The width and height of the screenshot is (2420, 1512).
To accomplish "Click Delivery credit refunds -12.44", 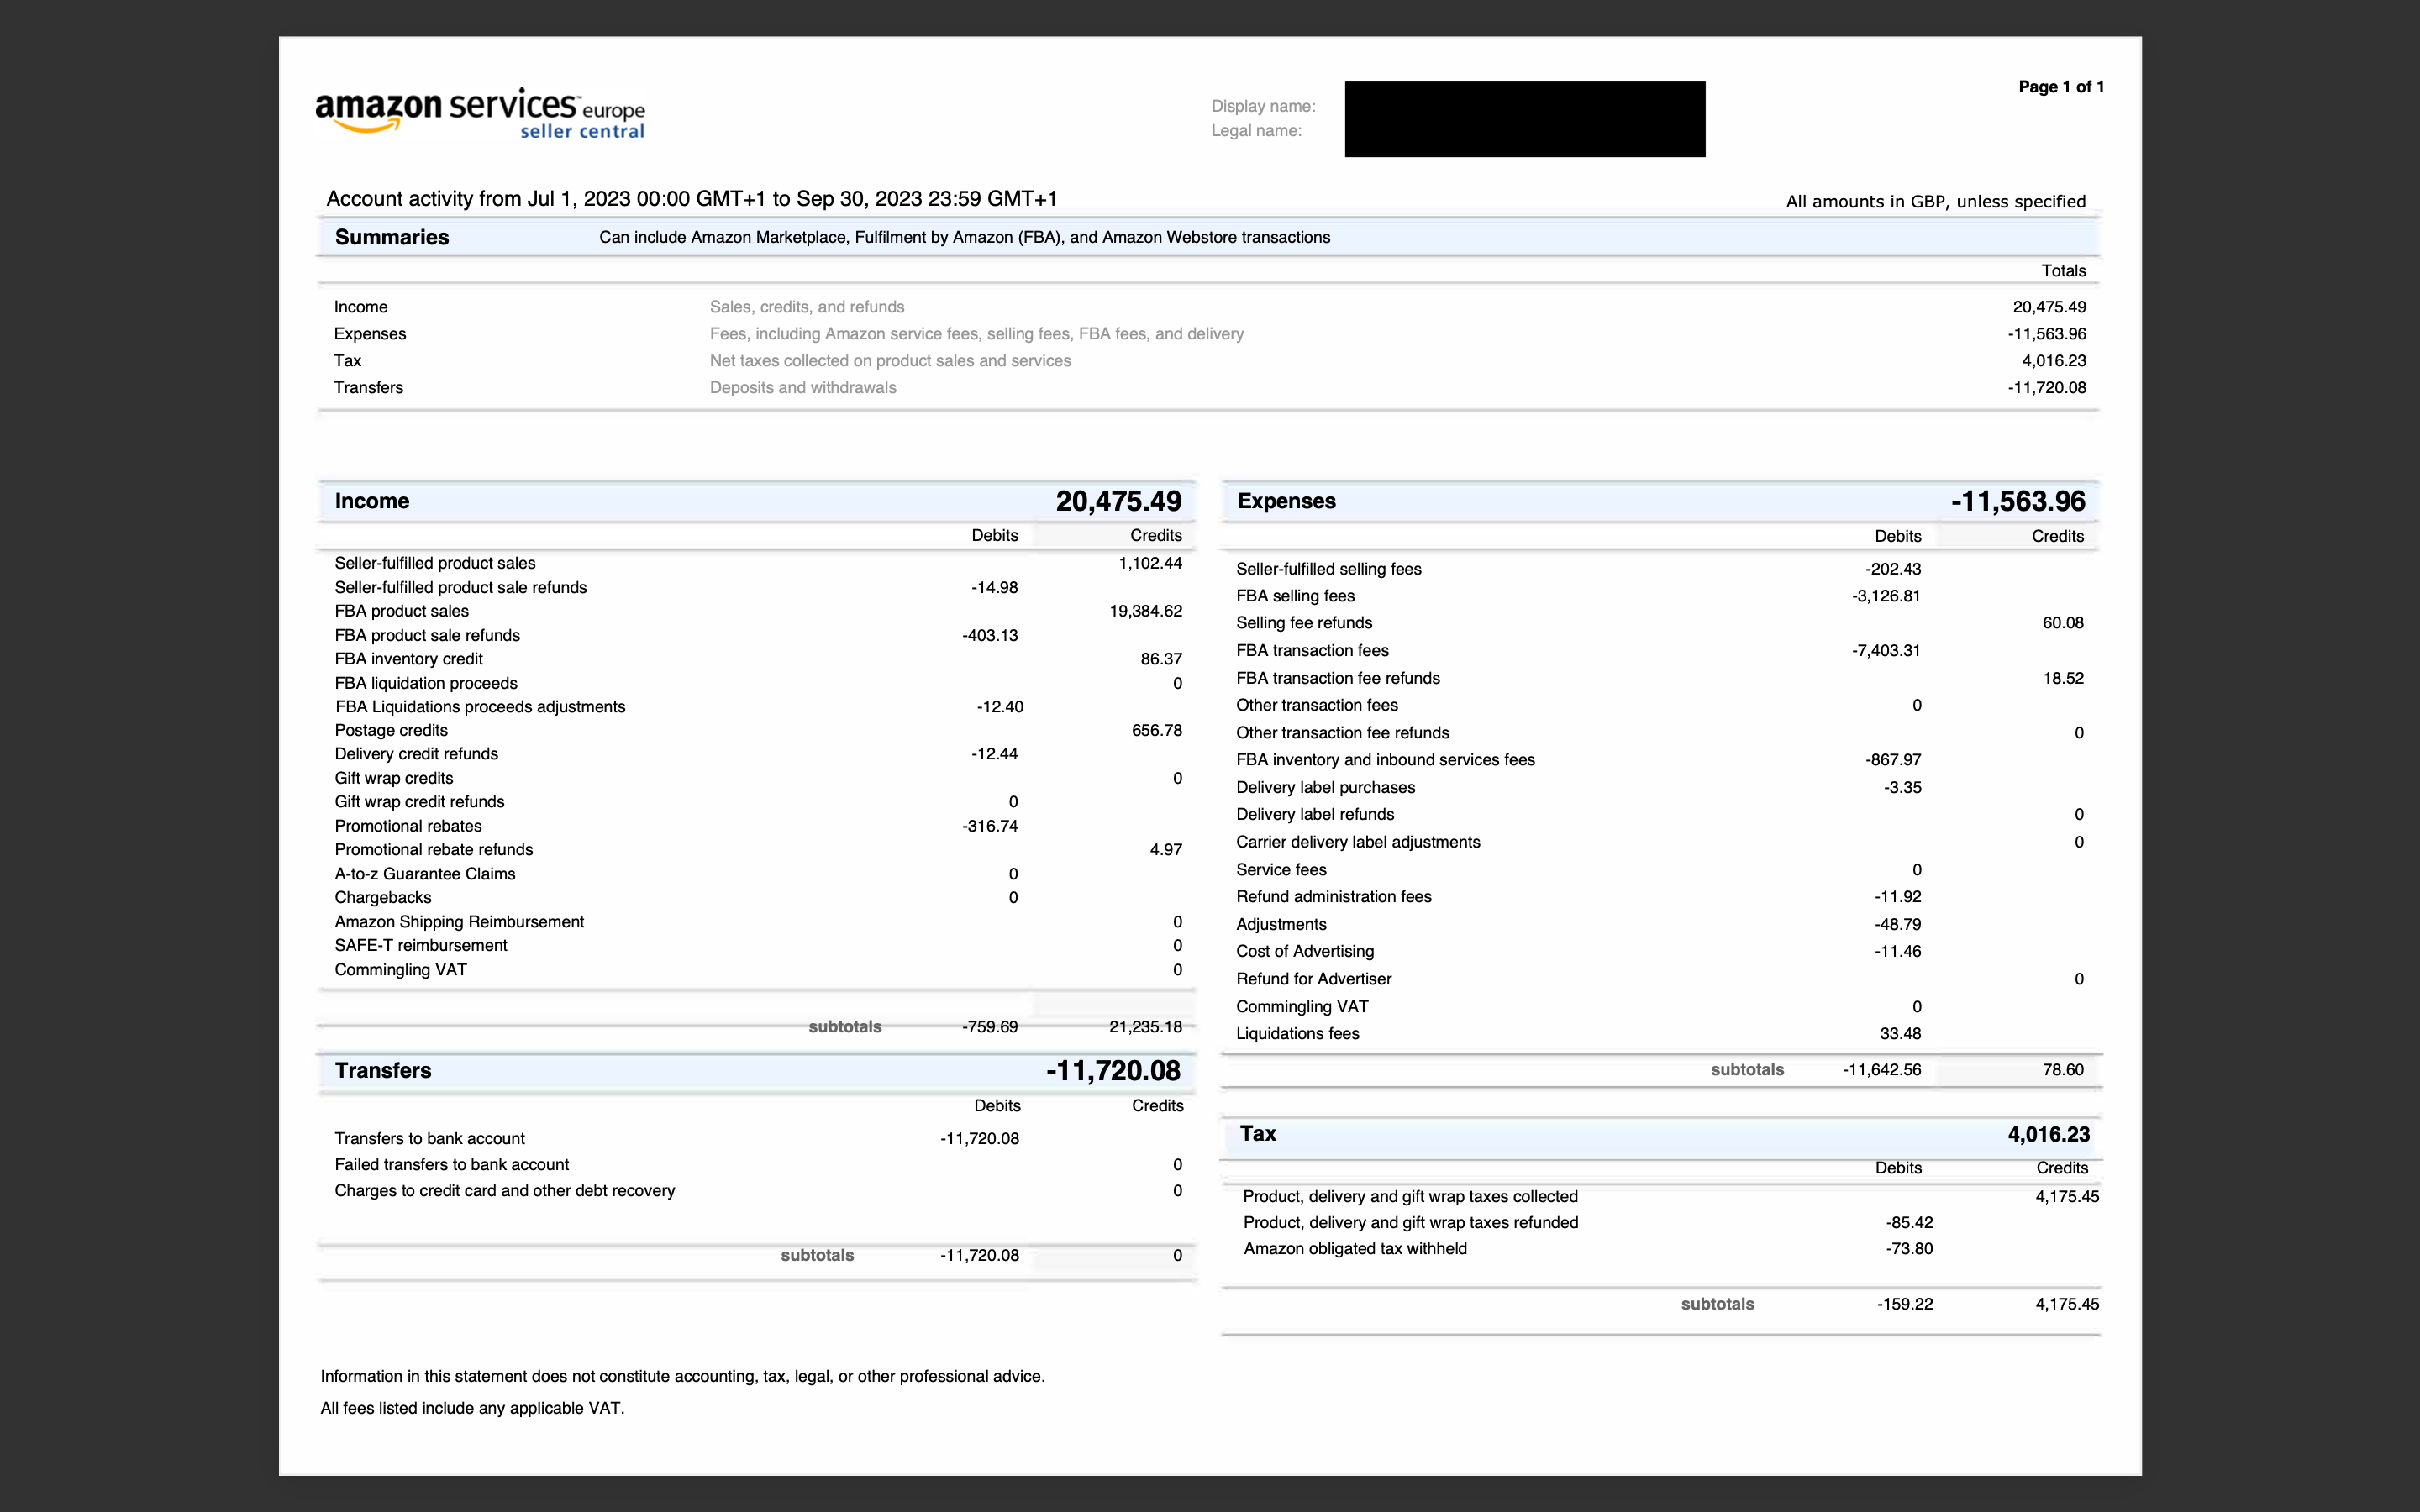I will (994, 754).
